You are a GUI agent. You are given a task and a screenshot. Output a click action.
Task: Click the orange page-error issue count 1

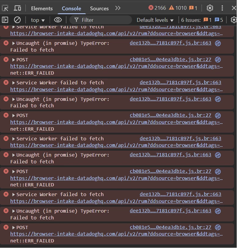[x=207, y=20]
